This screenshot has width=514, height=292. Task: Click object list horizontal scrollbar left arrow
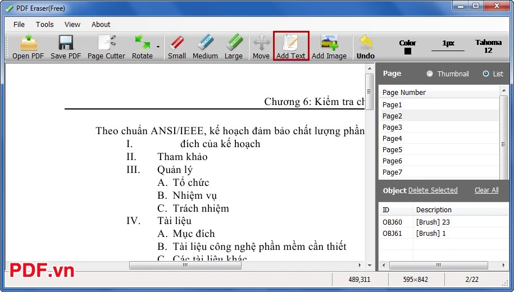point(383,265)
